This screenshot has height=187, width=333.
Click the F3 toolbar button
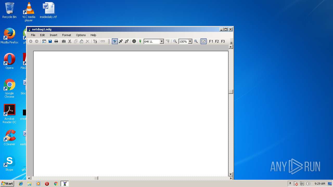point(223,41)
